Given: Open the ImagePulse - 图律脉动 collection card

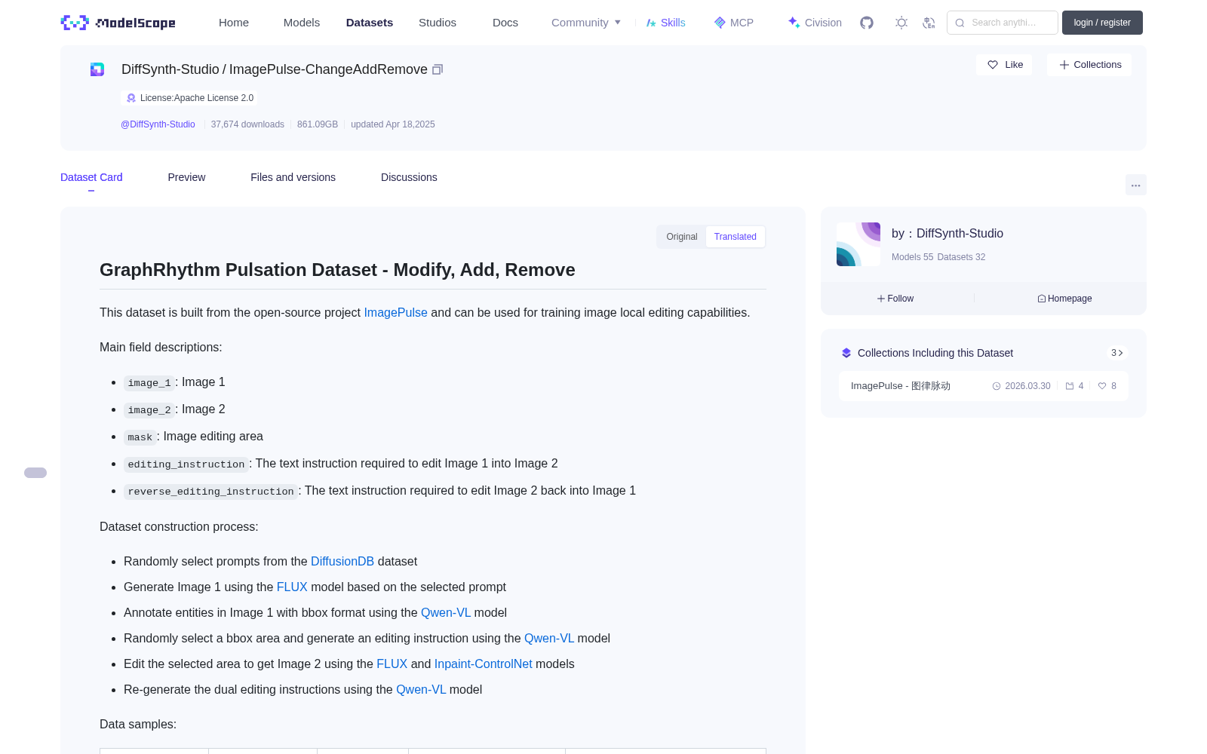Looking at the screenshot, I should pyautogui.click(x=984, y=386).
